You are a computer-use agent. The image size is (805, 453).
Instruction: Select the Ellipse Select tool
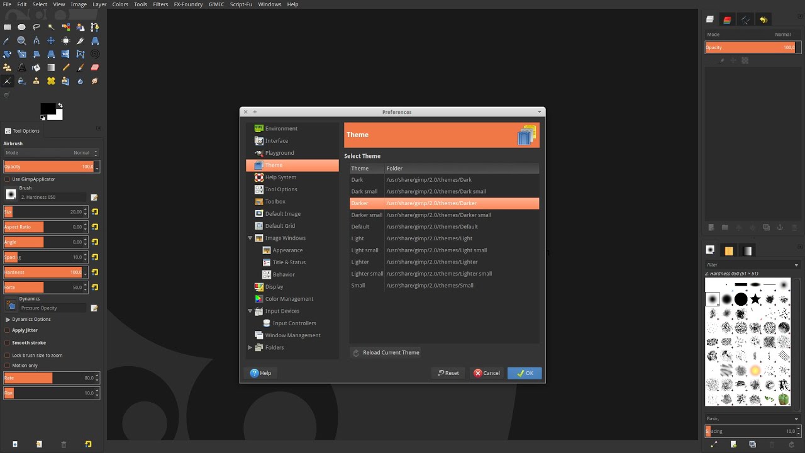(x=21, y=27)
